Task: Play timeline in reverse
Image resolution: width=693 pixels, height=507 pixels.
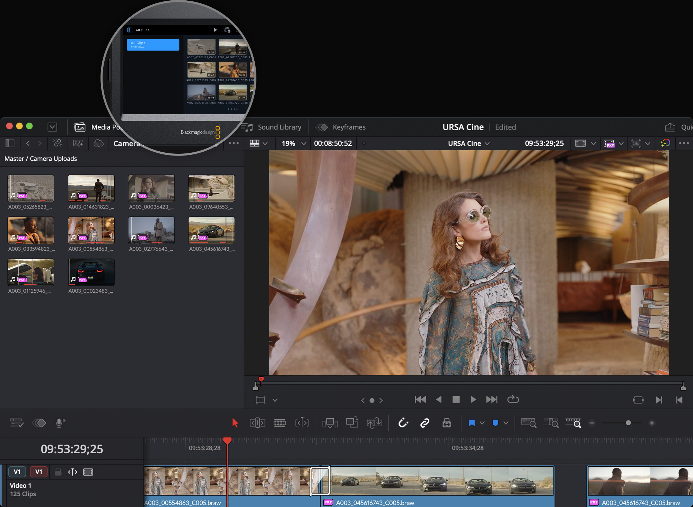Action: (x=439, y=400)
